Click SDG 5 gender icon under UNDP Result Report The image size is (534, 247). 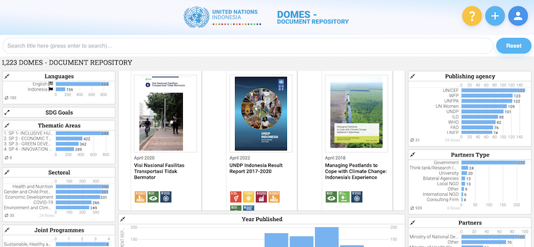click(236, 196)
